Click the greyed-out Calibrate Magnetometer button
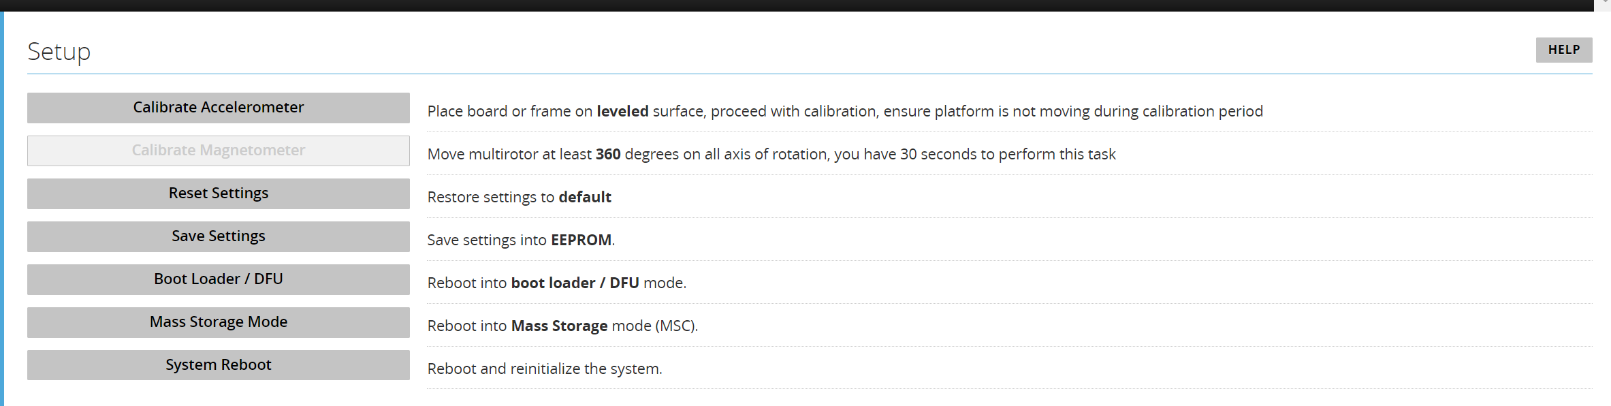This screenshot has height=406, width=1611. (218, 151)
